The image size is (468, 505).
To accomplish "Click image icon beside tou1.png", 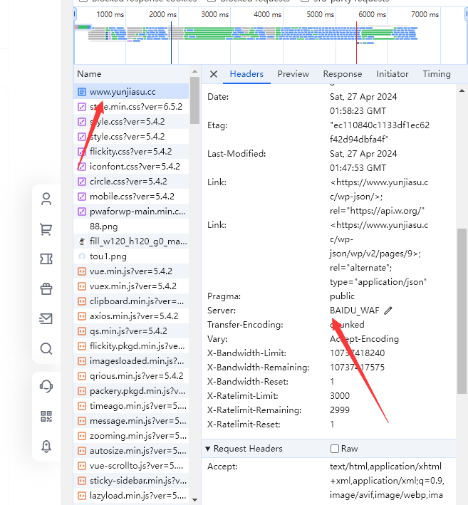I will (82, 256).
